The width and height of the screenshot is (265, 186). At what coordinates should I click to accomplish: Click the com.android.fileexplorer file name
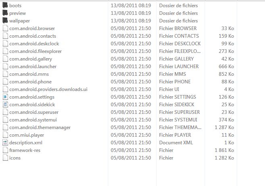35,51
